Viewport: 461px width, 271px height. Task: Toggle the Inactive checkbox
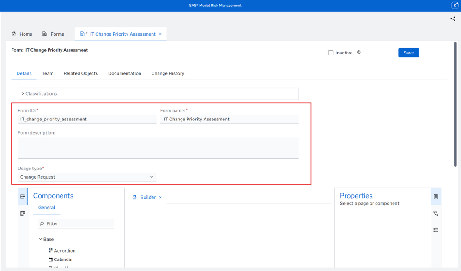point(330,53)
